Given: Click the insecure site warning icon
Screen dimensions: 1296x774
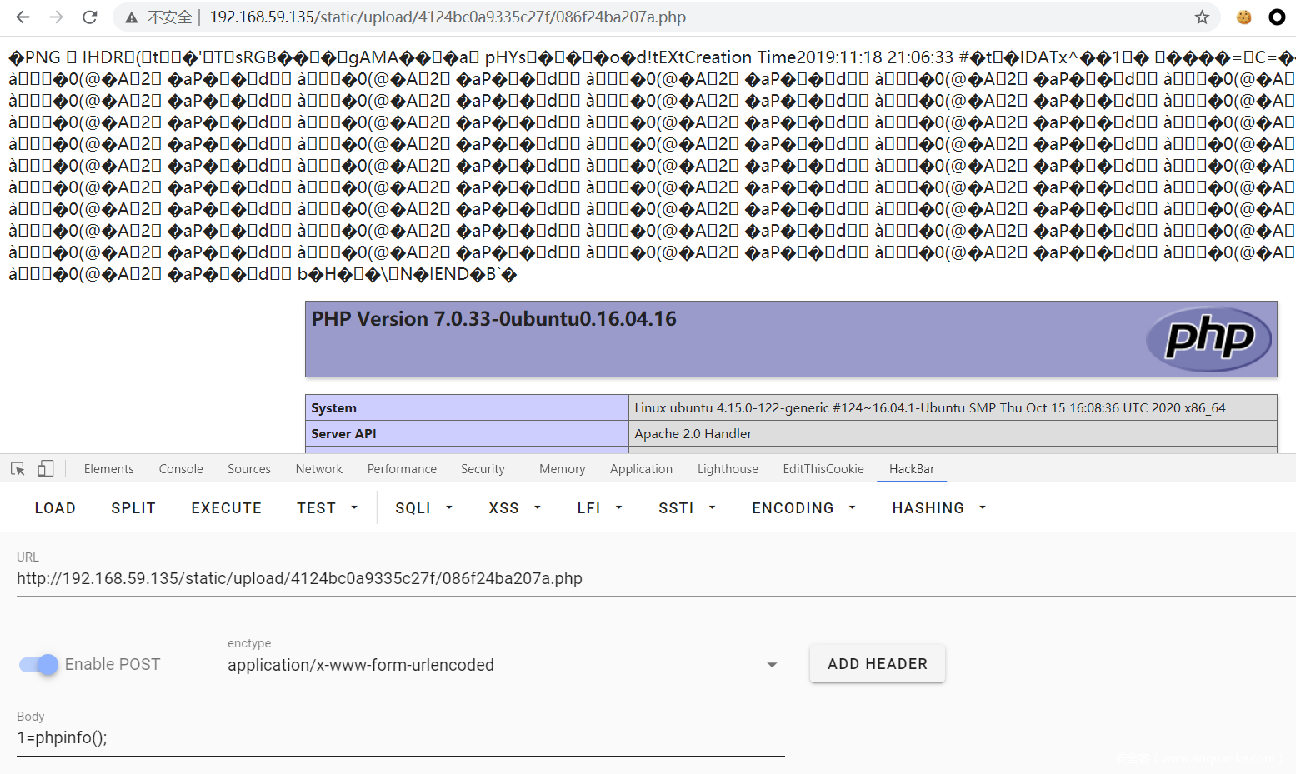Looking at the screenshot, I should pos(132,17).
